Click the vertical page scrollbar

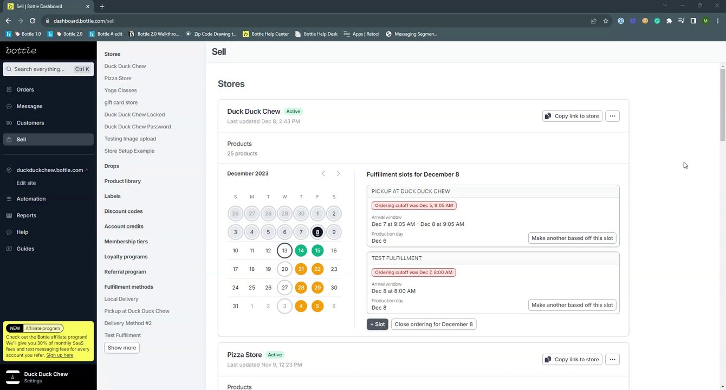point(722,105)
